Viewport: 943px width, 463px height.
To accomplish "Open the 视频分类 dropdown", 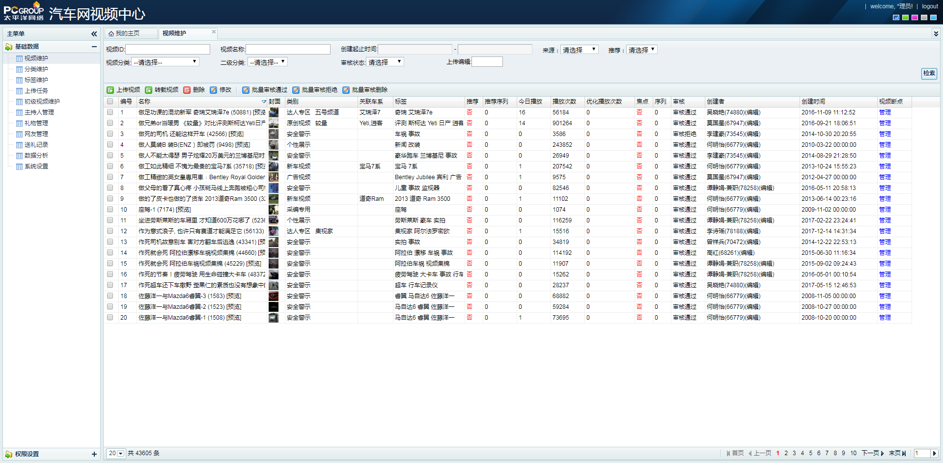I will coord(165,62).
